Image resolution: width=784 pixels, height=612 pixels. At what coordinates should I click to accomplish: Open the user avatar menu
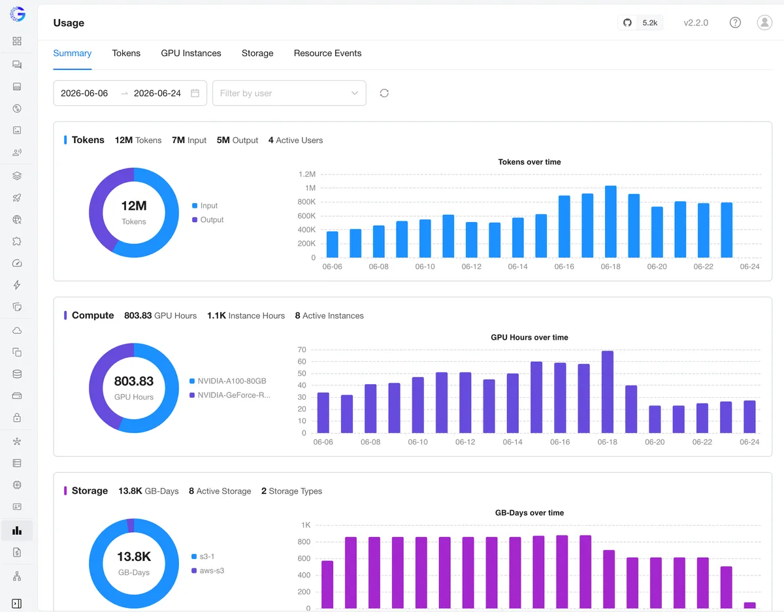[x=764, y=22]
